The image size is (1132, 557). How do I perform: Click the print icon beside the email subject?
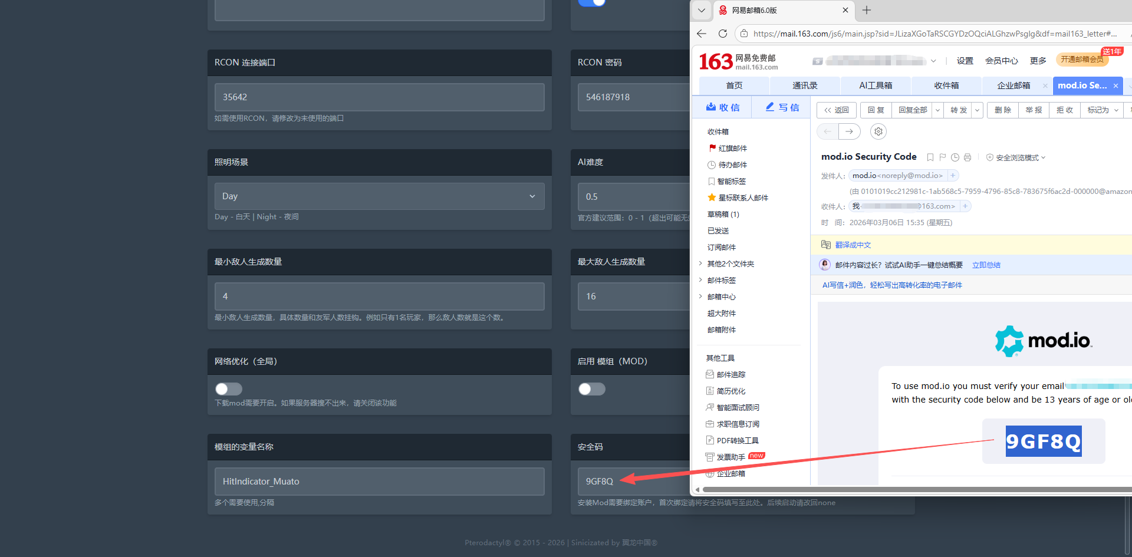click(x=968, y=157)
